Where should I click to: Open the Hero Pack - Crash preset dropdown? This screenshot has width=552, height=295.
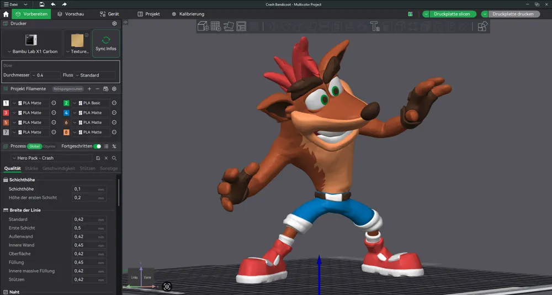click(51, 158)
